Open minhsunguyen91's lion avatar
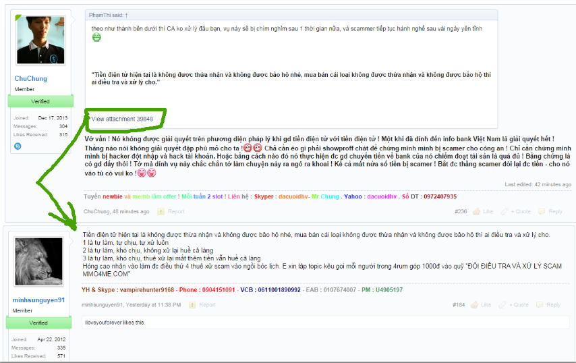This screenshot has width=576, height=363. 38,261
